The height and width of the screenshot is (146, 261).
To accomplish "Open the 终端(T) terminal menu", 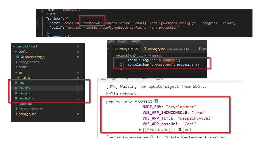I will (x=122, y=41).
